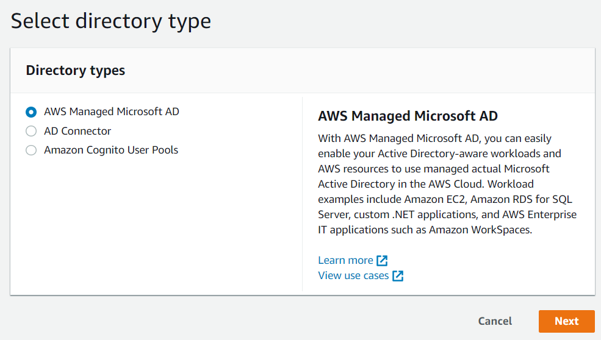601x340 pixels.
Task: Click the "Amazon Cognito User Pools" option label
Action: tap(111, 150)
